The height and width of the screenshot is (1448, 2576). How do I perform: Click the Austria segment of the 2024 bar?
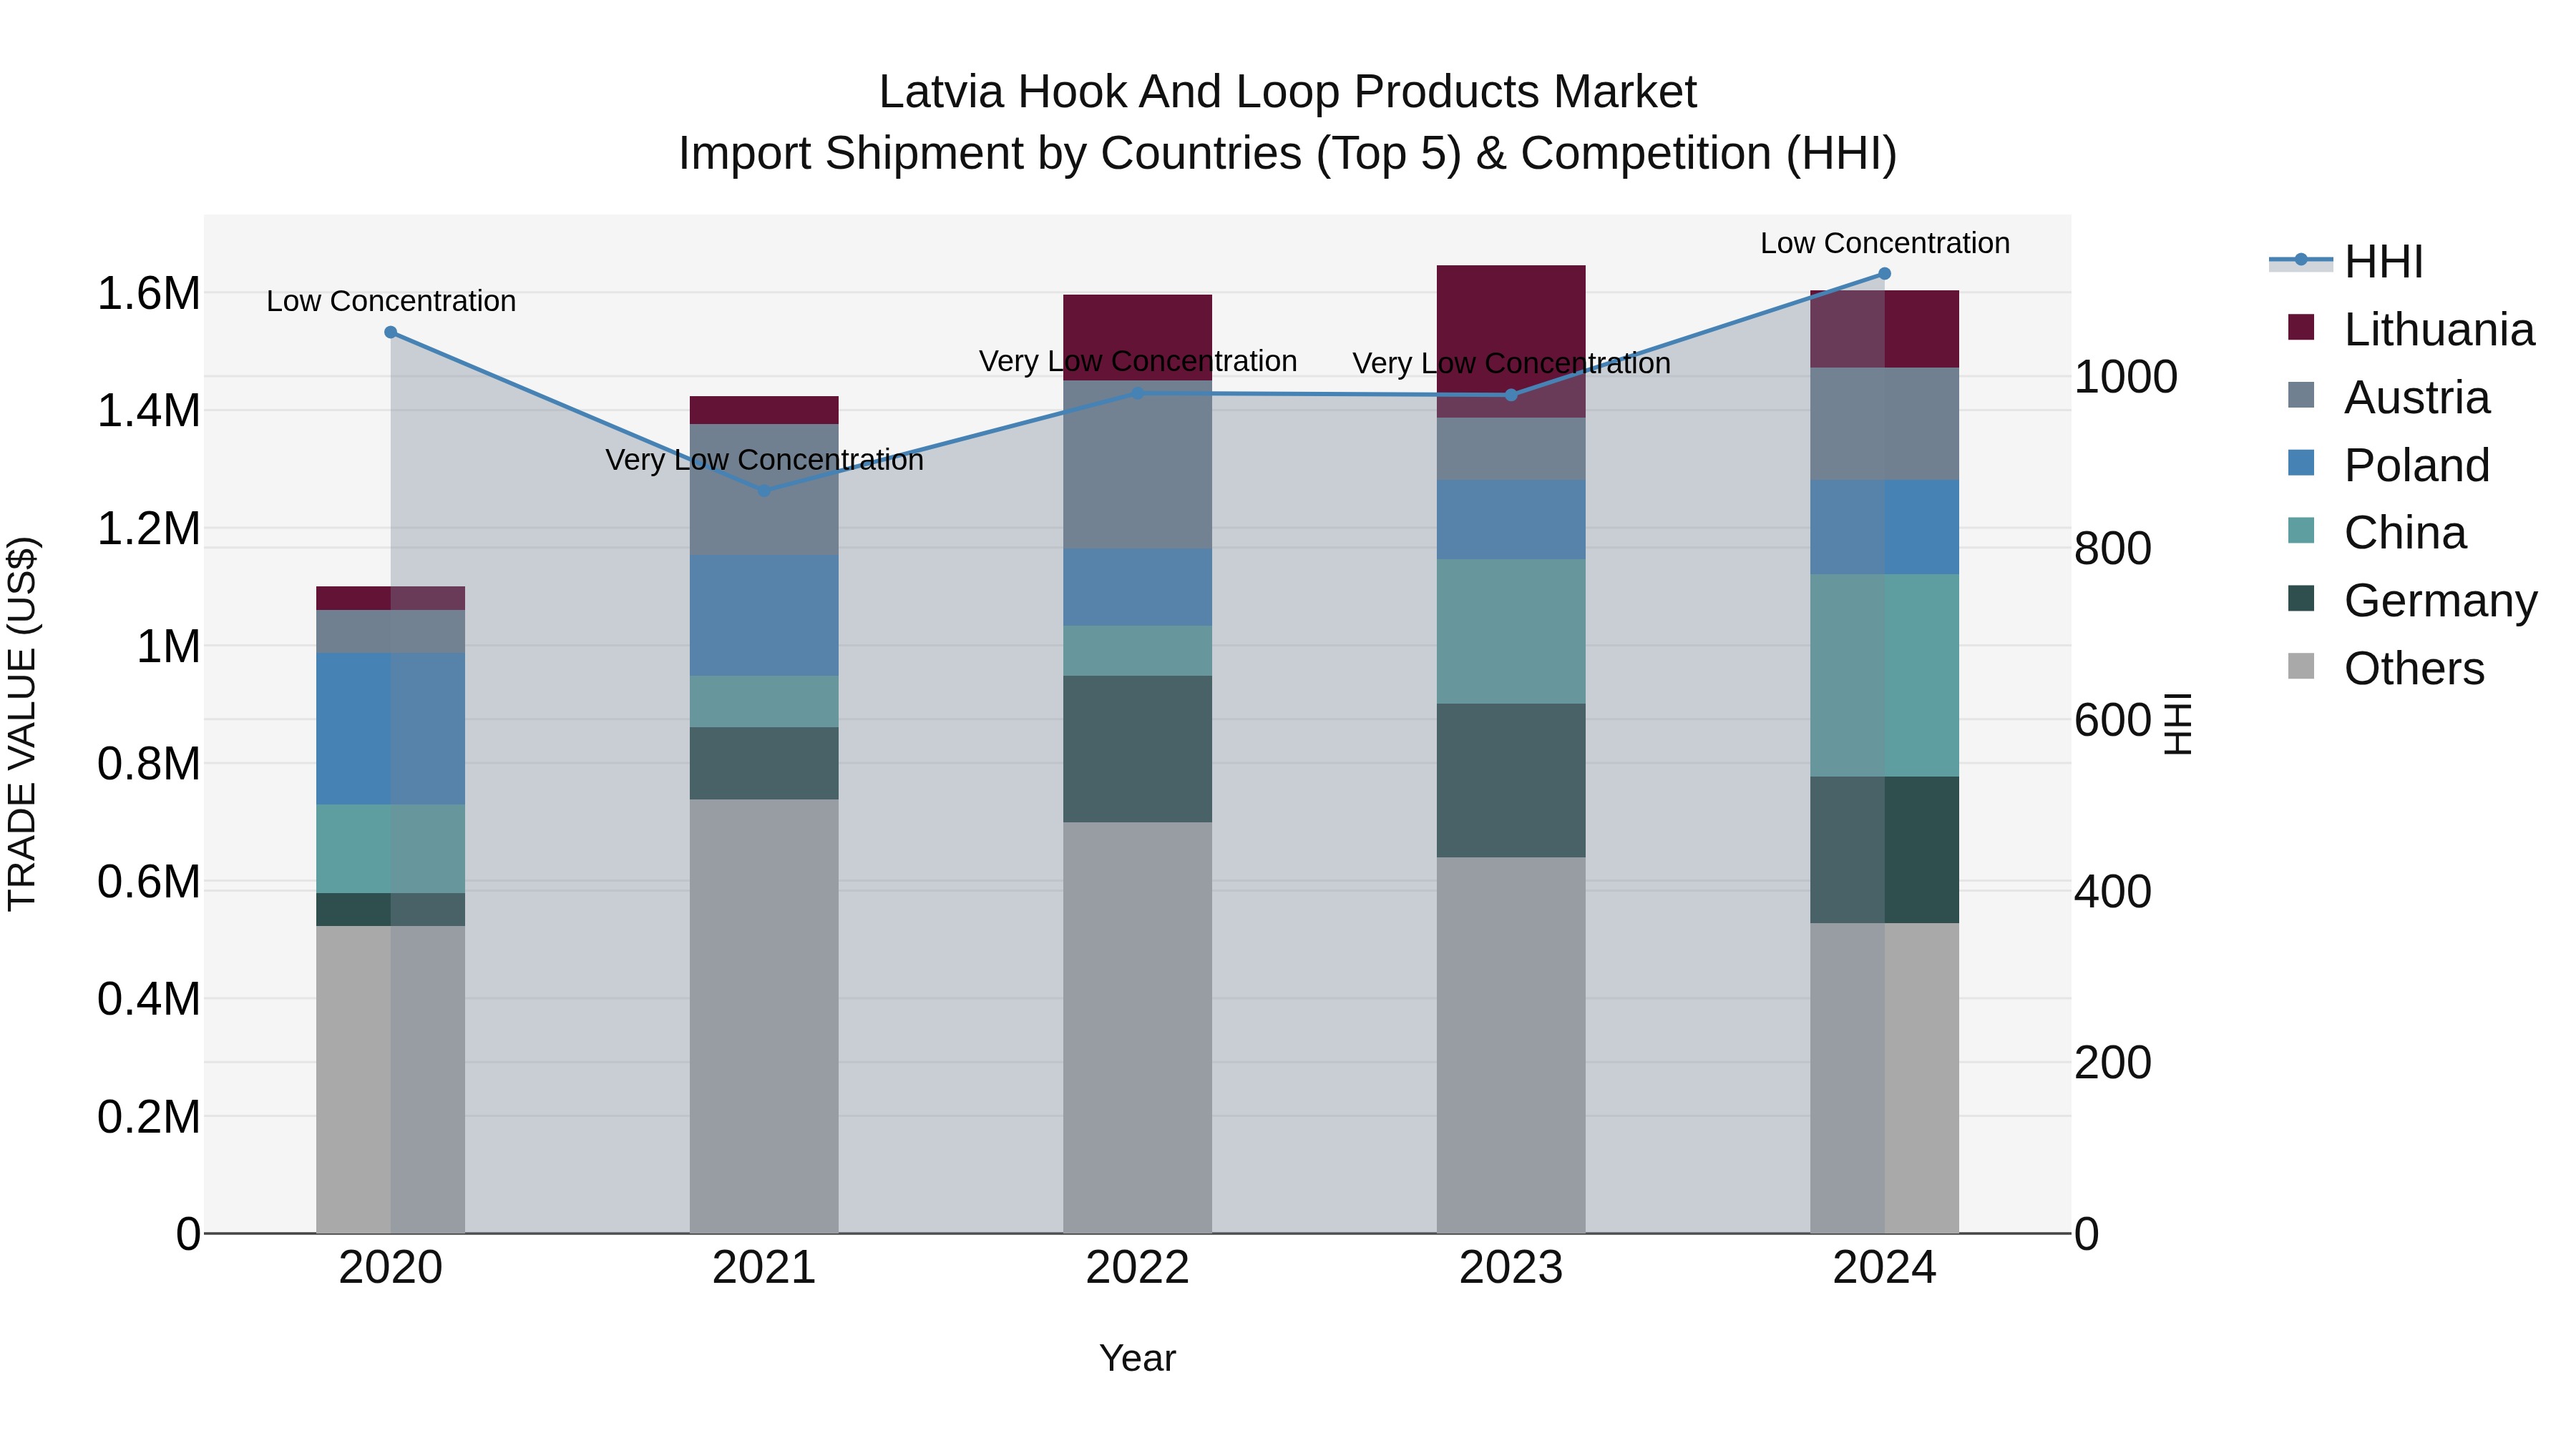[1884, 424]
